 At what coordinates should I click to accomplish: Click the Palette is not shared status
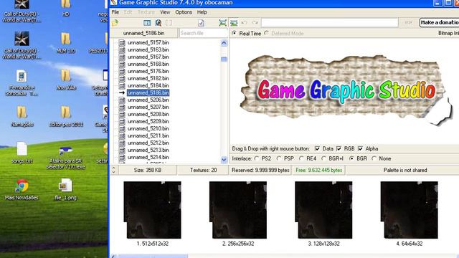point(405,170)
